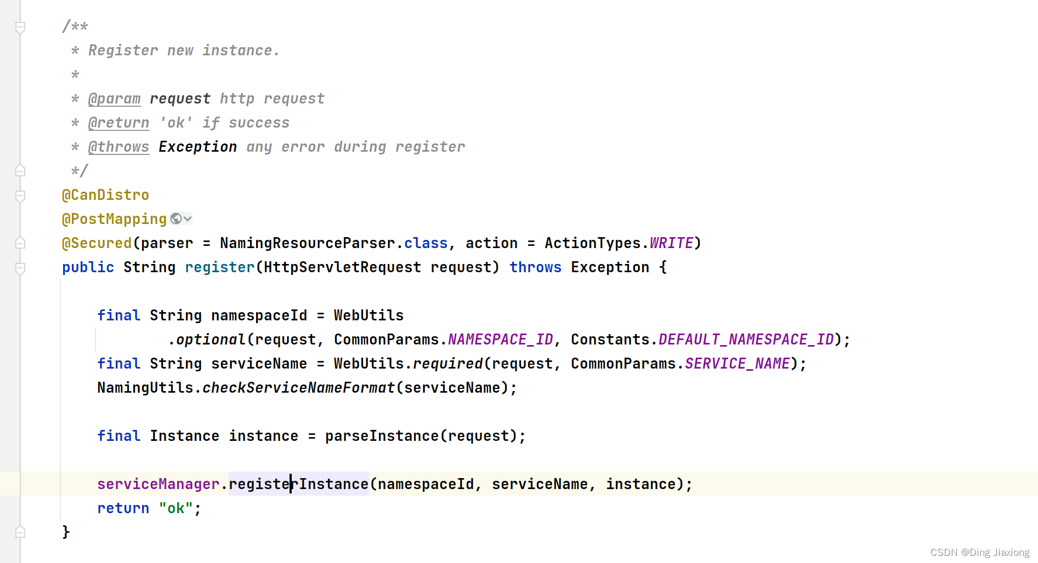Click fold end marker beside @Secured line

[20, 242]
